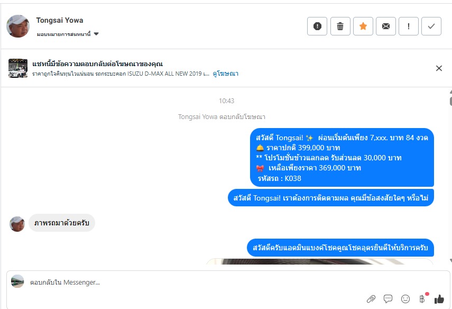
Task: Open Tongsai Yowa's profile name
Action: coord(60,20)
